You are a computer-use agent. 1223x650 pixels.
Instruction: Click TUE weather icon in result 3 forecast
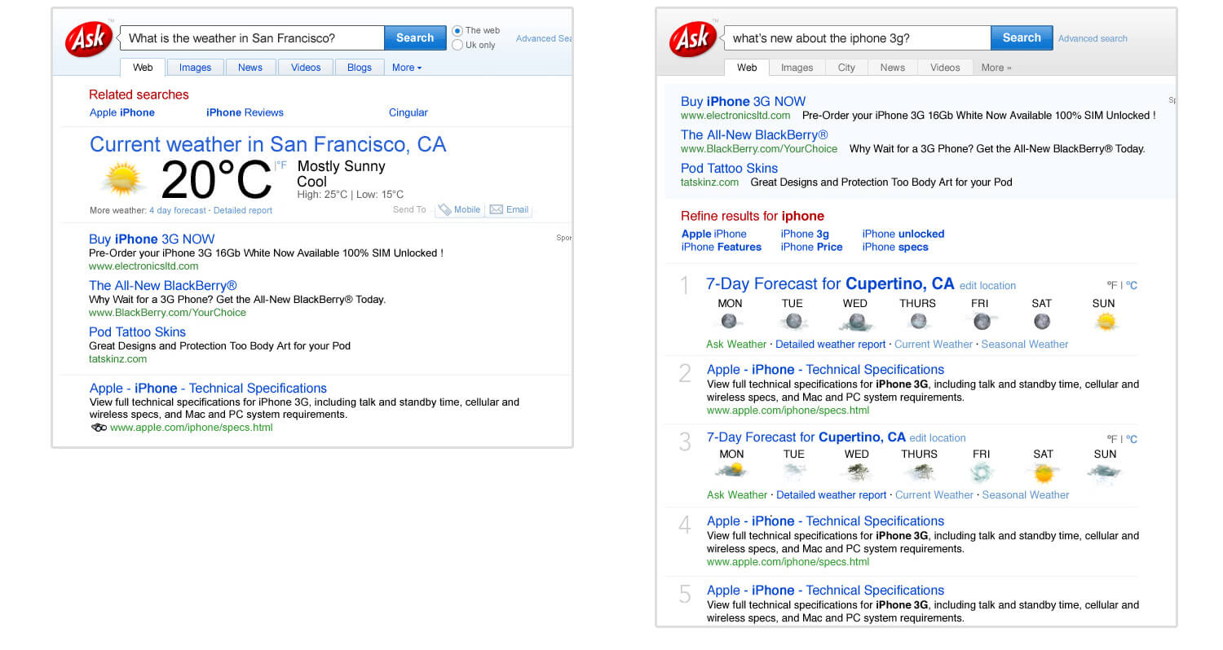pos(793,472)
